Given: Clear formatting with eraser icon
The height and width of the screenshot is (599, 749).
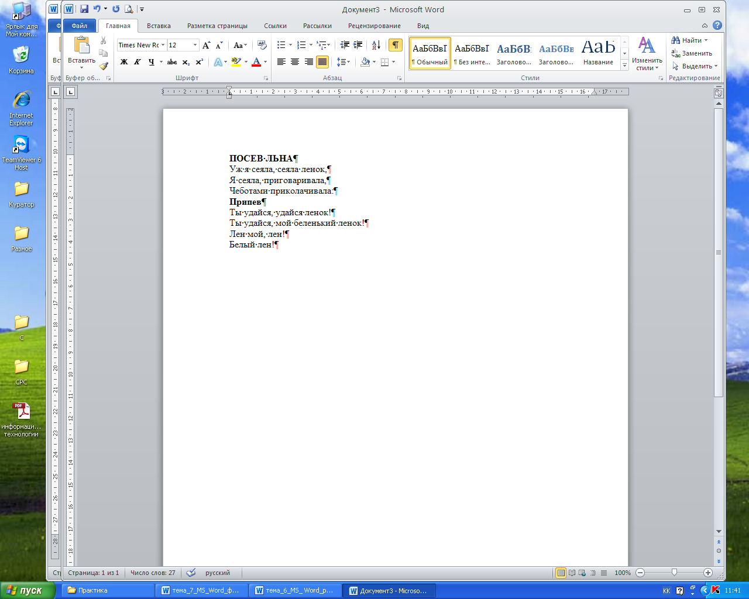Looking at the screenshot, I should pyautogui.click(x=262, y=45).
